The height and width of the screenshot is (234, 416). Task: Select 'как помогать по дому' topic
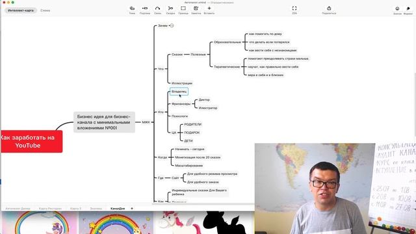(x=265, y=34)
